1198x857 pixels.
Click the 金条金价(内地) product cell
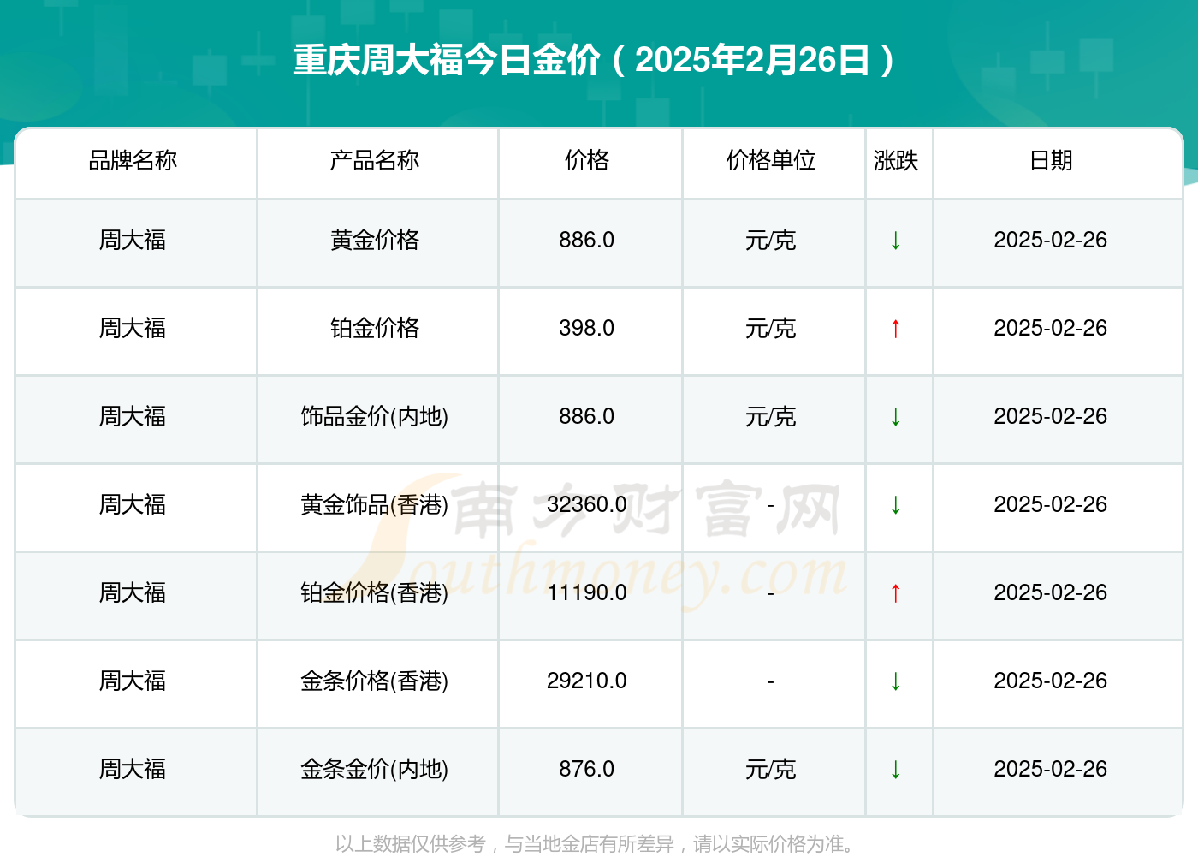(375, 770)
